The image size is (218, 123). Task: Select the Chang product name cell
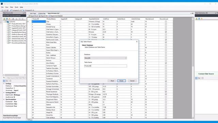point(53,24)
